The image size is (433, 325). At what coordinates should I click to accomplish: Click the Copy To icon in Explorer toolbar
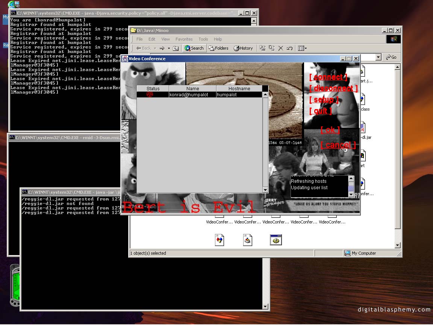pyautogui.click(x=272, y=49)
